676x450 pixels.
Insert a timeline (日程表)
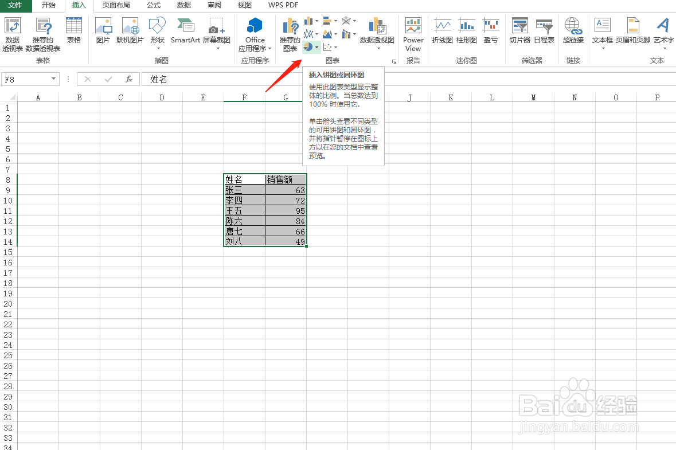click(544, 31)
